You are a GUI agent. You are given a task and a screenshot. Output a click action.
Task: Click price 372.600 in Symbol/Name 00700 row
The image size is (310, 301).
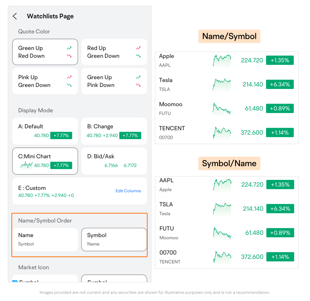(x=252, y=257)
